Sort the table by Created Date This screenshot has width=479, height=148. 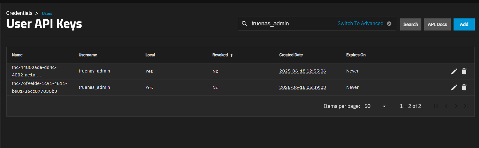pos(291,55)
